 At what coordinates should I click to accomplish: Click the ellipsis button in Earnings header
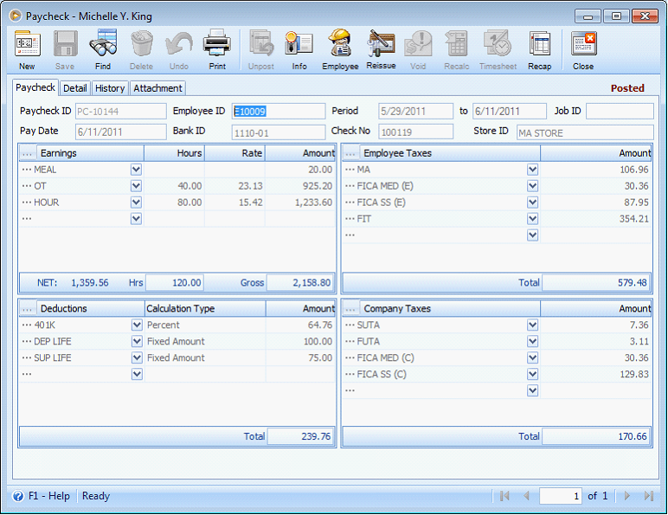click(x=28, y=153)
